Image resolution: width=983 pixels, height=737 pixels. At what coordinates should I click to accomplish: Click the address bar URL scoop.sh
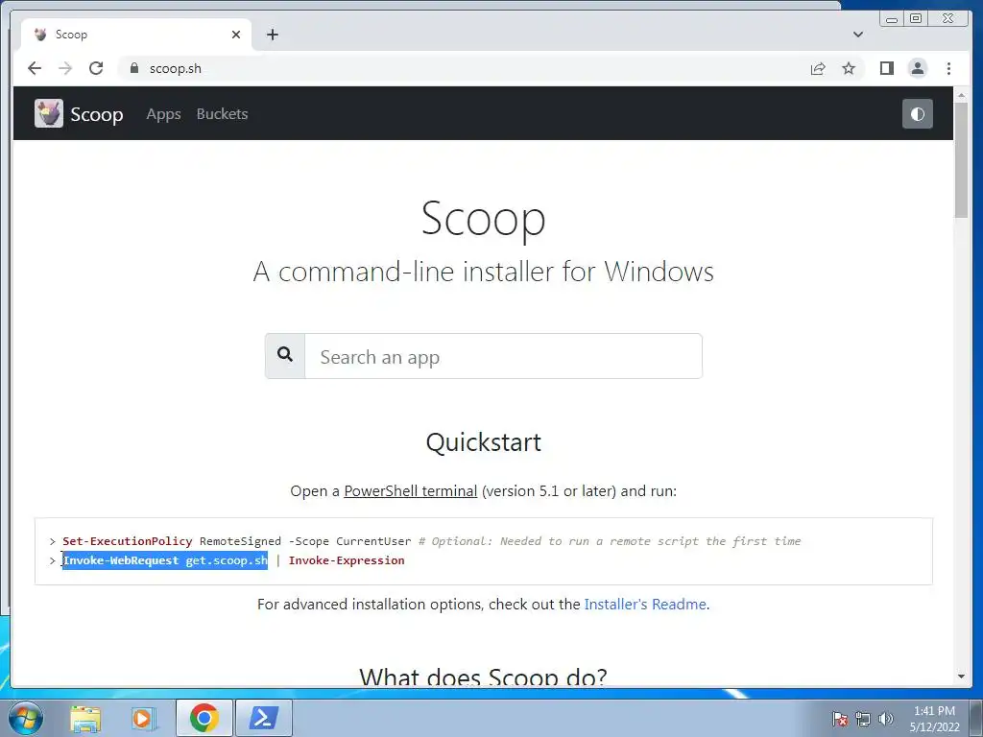176,68
